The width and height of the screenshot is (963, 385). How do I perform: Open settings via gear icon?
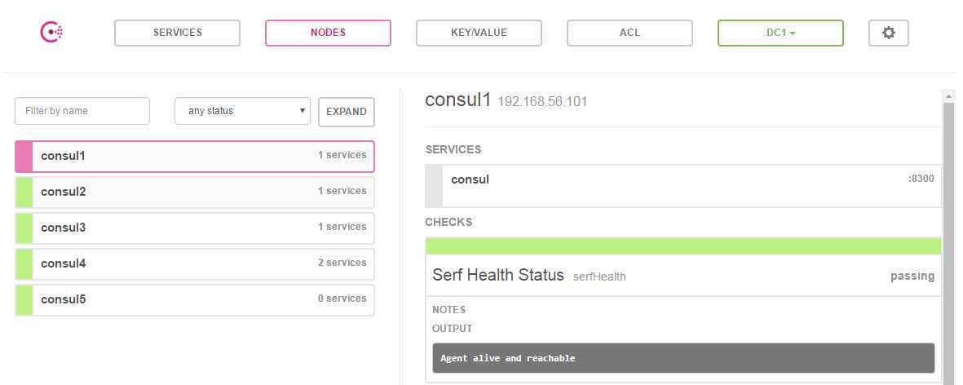pyautogui.click(x=888, y=33)
